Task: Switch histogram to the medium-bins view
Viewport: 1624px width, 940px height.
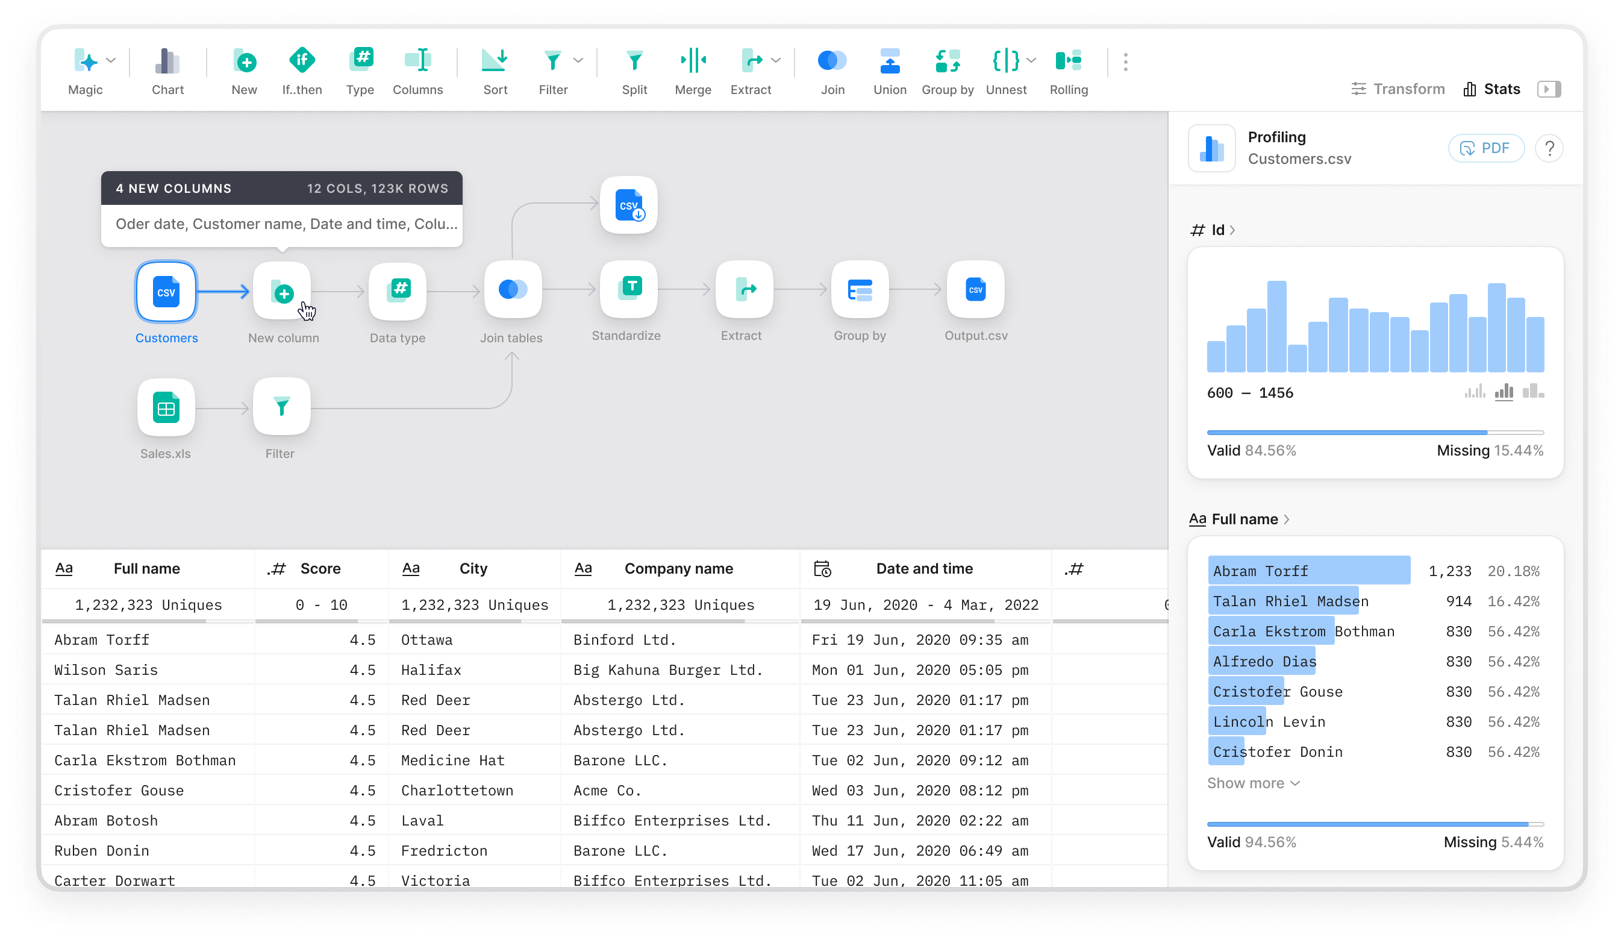Action: [1504, 390]
